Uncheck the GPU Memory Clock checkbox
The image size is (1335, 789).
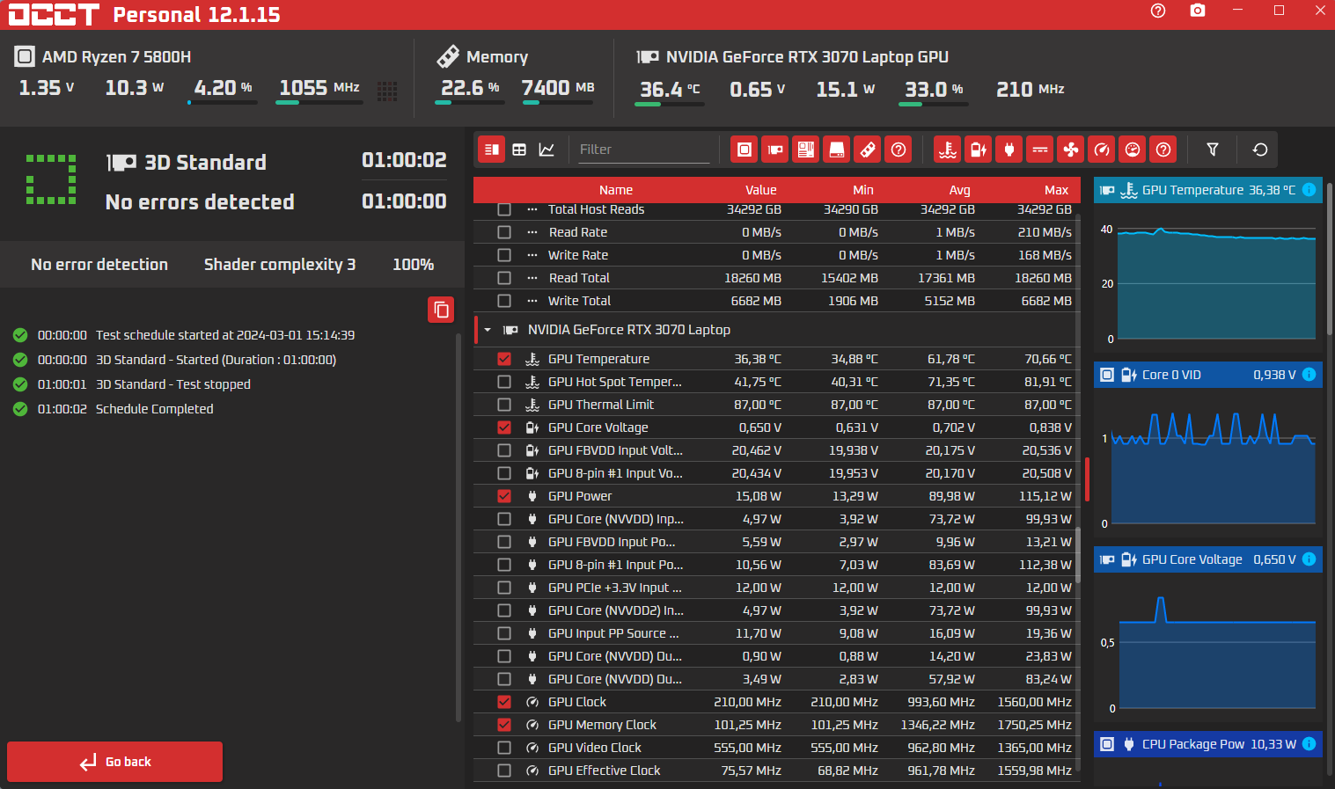point(504,725)
